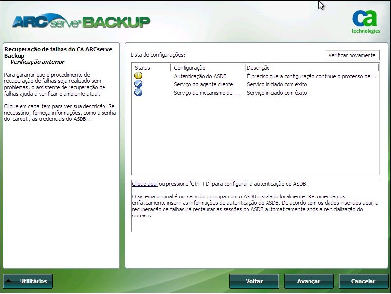Screen dimensions: 391x294
Task: Click the paragraph starting 'Para garantir que o procedimento'
Action: (x=54, y=84)
